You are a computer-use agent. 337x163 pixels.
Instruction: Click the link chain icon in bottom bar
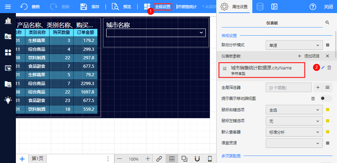(x=159, y=159)
